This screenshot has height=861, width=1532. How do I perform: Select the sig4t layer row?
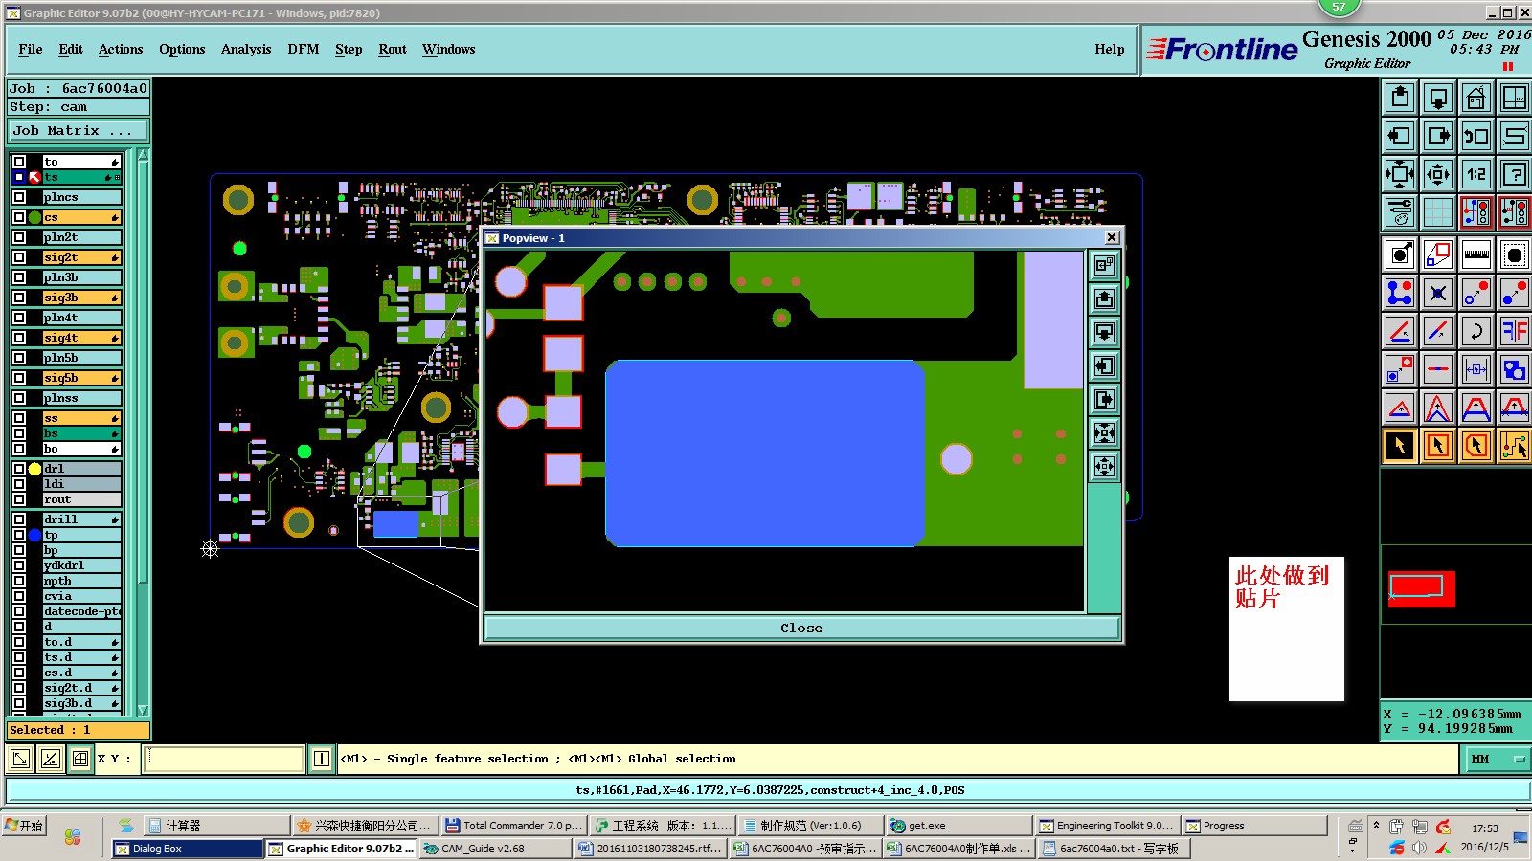click(x=81, y=338)
